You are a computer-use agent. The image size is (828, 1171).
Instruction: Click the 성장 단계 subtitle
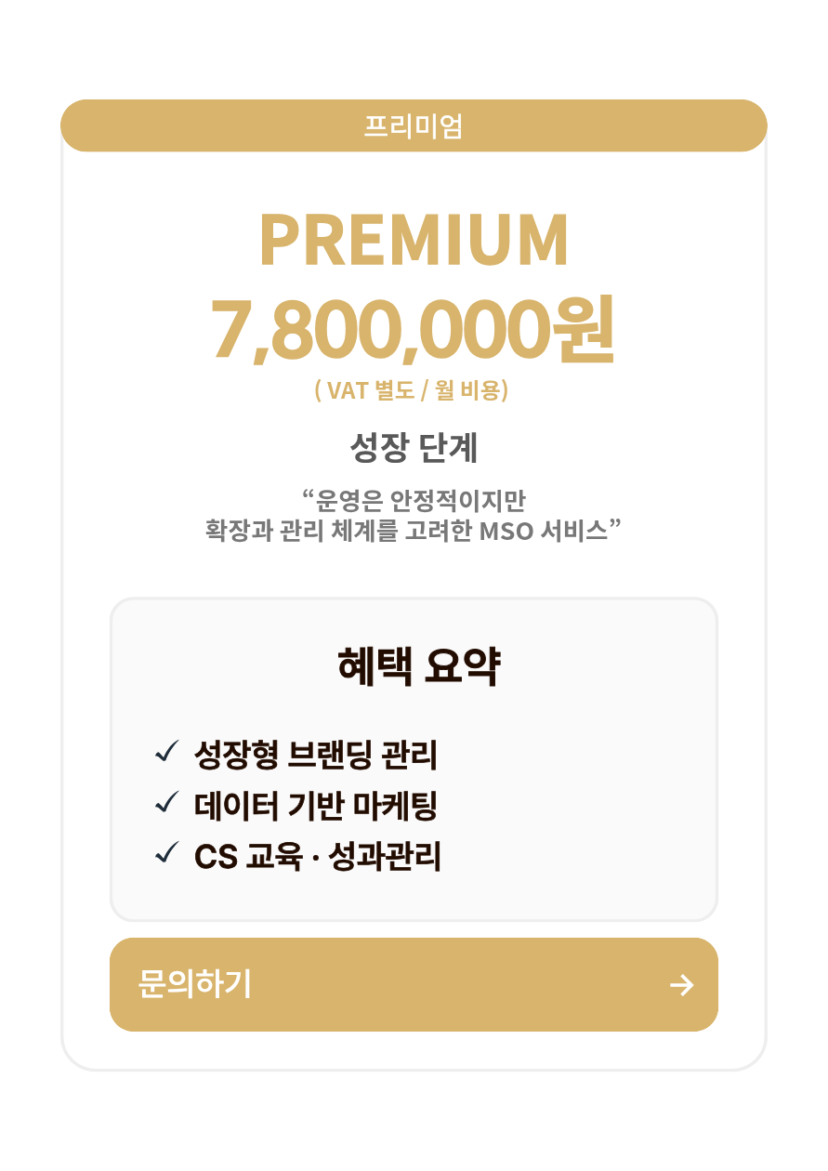tap(414, 449)
